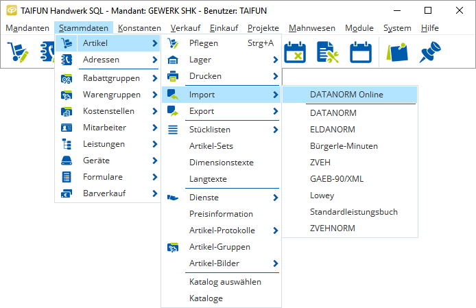Click the document with tools toolbar icon

click(x=328, y=52)
